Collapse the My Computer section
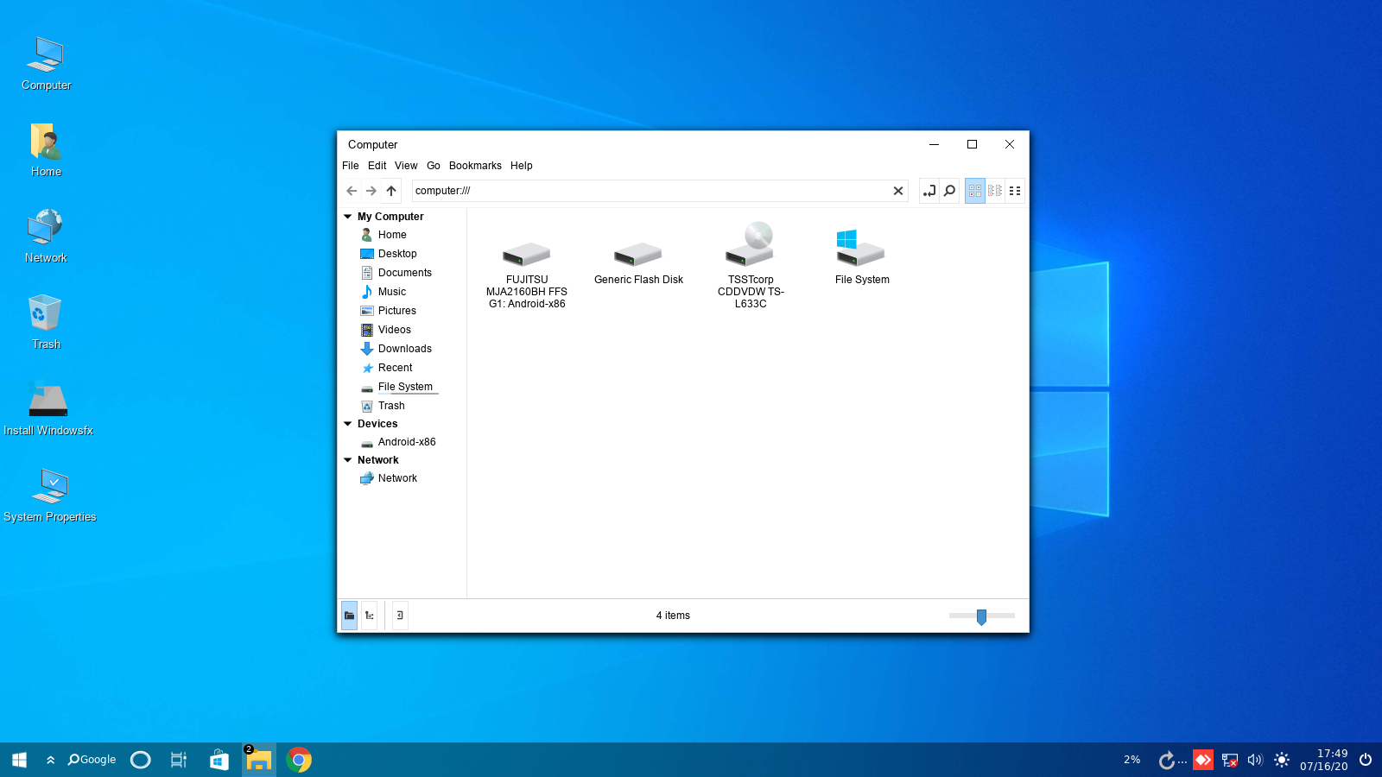 pyautogui.click(x=348, y=217)
